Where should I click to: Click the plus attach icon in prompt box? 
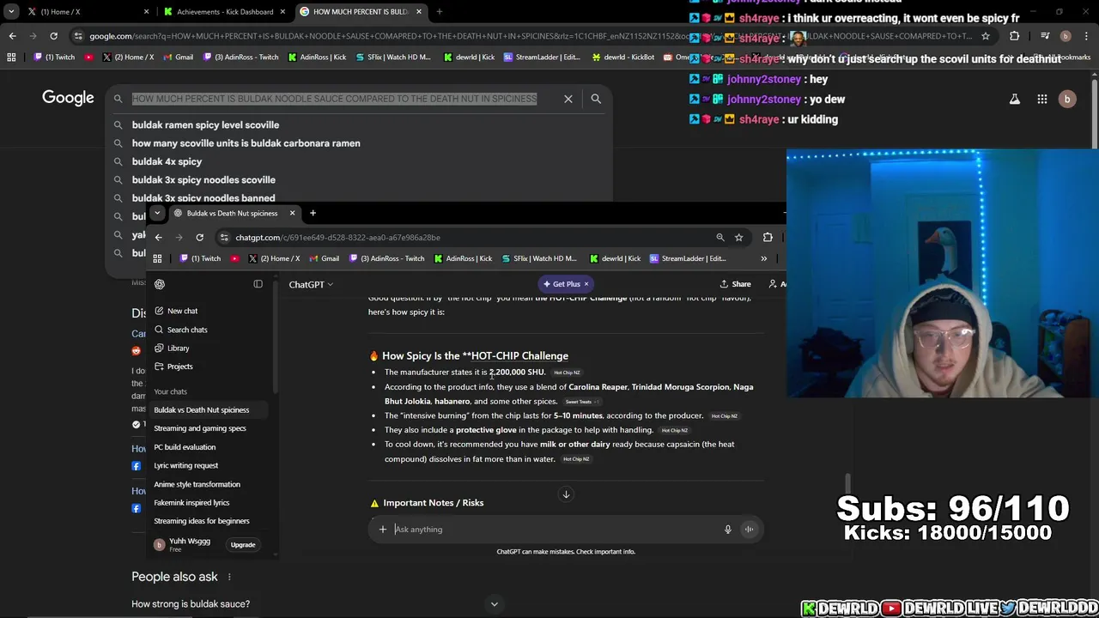383,530
